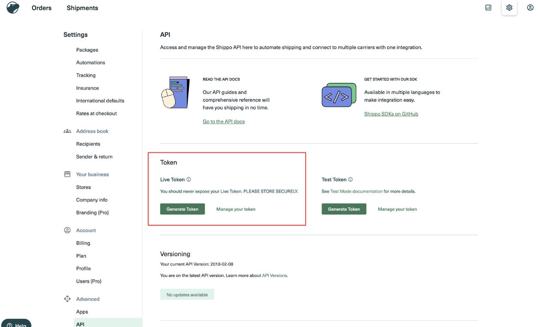The image size is (540, 327).
Task: Click the Versioning heading
Action: [x=175, y=254]
